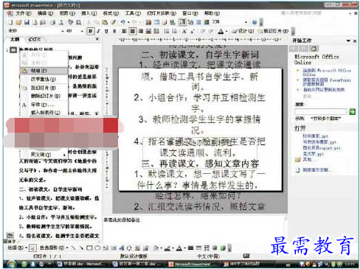Open the 编辑 (Edit) menu
The width and height of the screenshot is (360, 269).
pos(45,13)
